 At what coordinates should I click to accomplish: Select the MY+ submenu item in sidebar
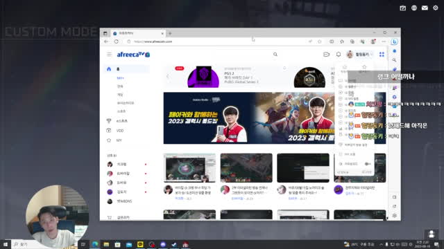(120, 78)
